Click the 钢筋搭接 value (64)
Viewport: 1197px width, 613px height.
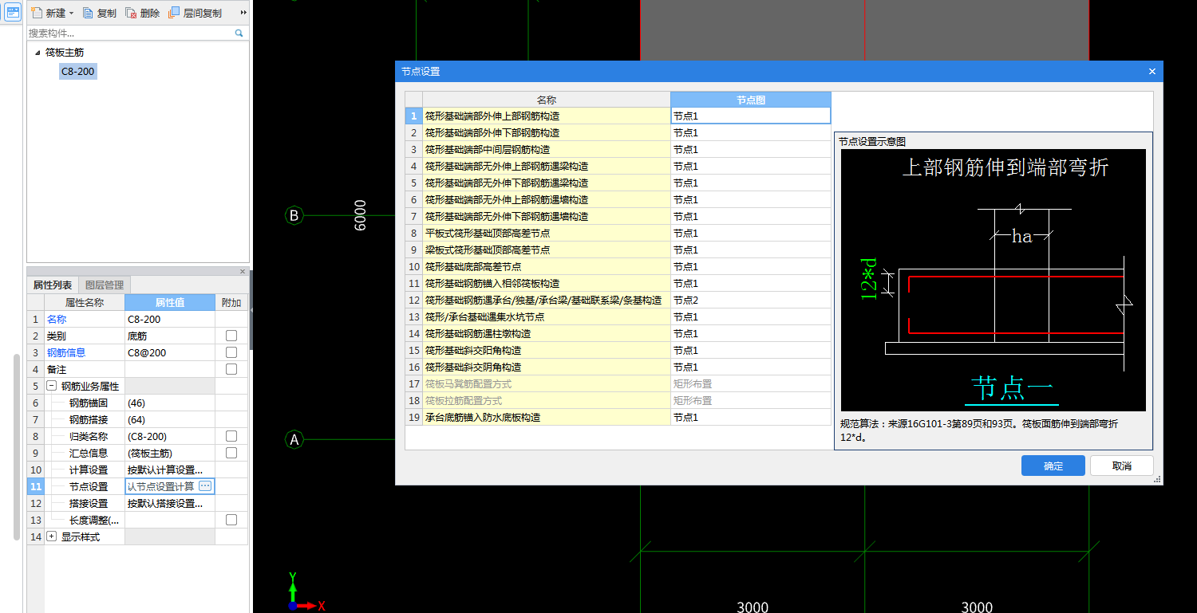pos(169,419)
